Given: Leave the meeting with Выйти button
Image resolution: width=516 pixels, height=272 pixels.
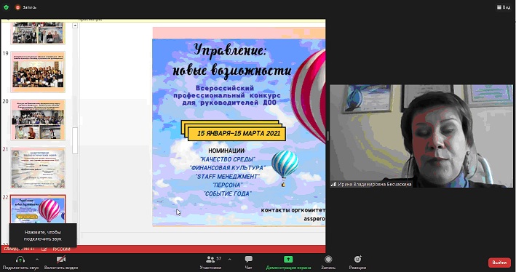Looking at the screenshot, I should coord(499,263).
